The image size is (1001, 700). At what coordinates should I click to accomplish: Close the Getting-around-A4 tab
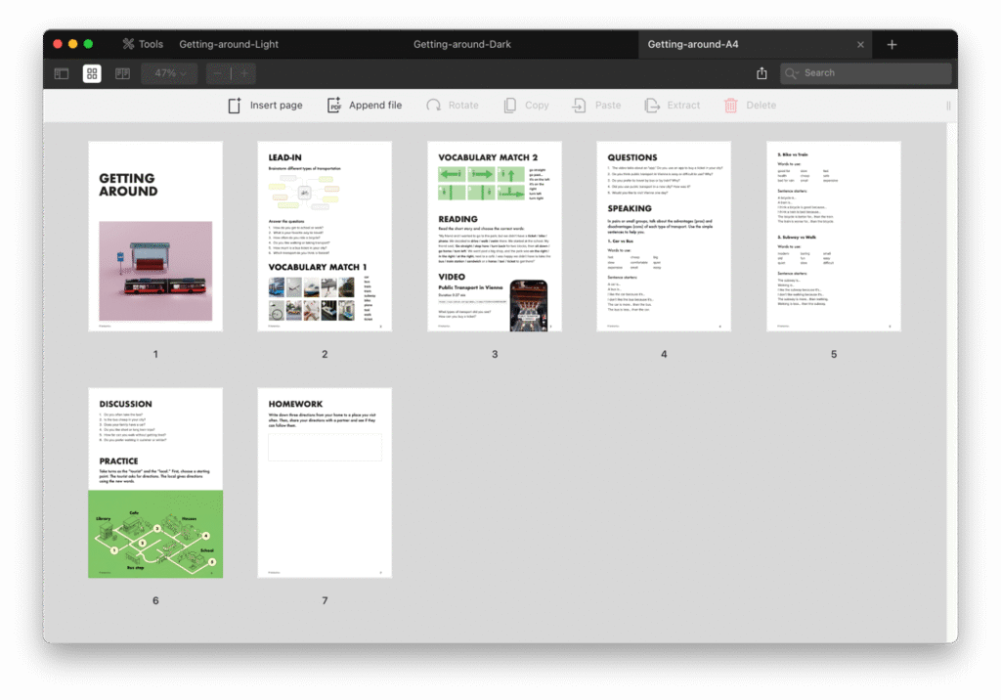coord(860,45)
